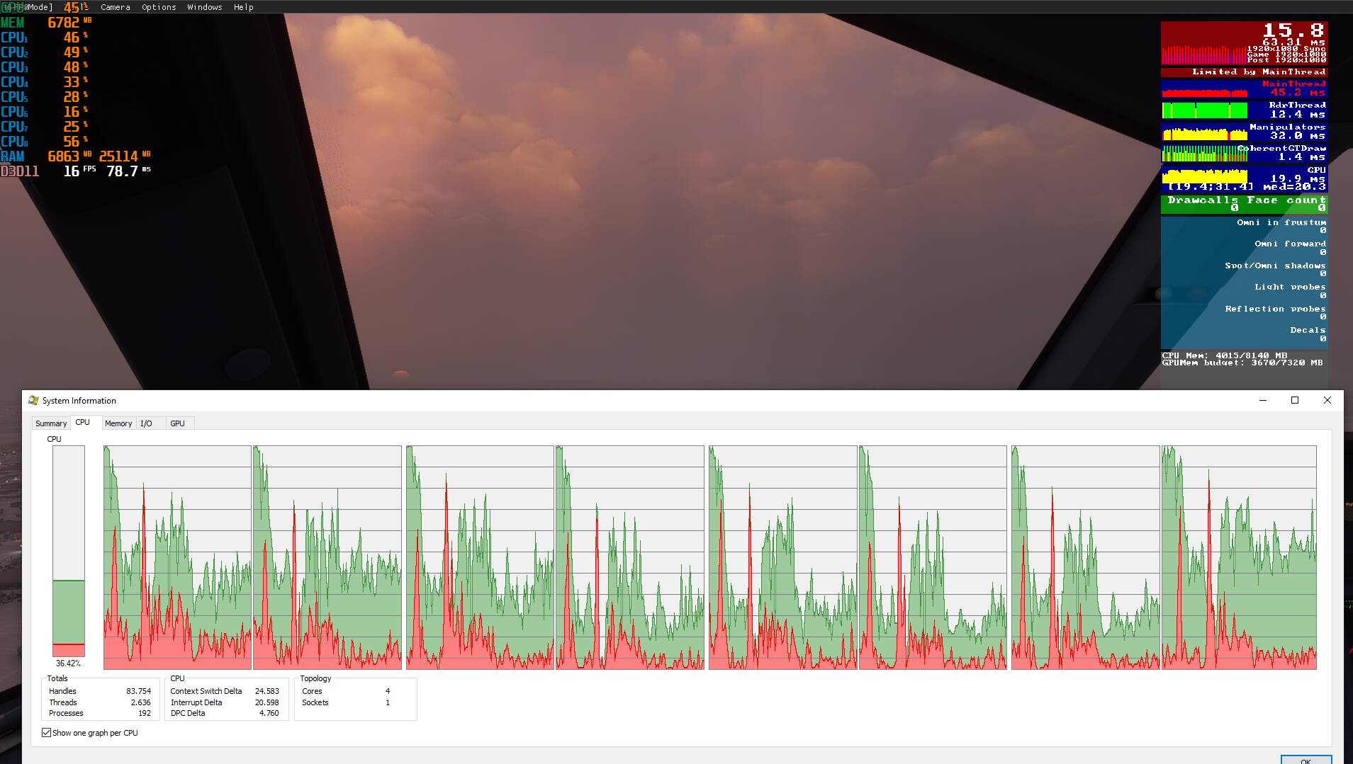Click the Omni in frustum label

tap(1281, 222)
